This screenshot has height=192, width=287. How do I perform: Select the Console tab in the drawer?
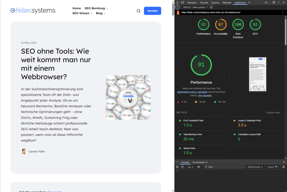coord(185,162)
